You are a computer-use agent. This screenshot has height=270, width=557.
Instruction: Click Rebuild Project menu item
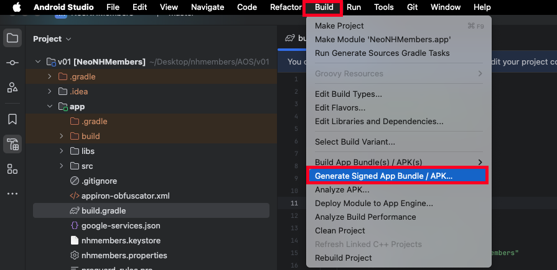pos(344,258)
